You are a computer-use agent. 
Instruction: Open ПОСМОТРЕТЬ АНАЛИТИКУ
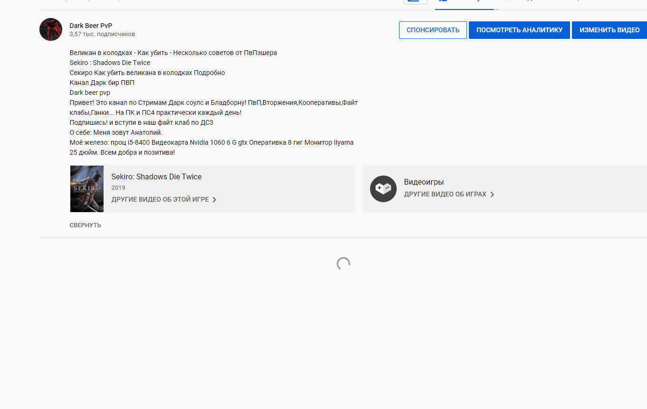[x=519, y=30]
